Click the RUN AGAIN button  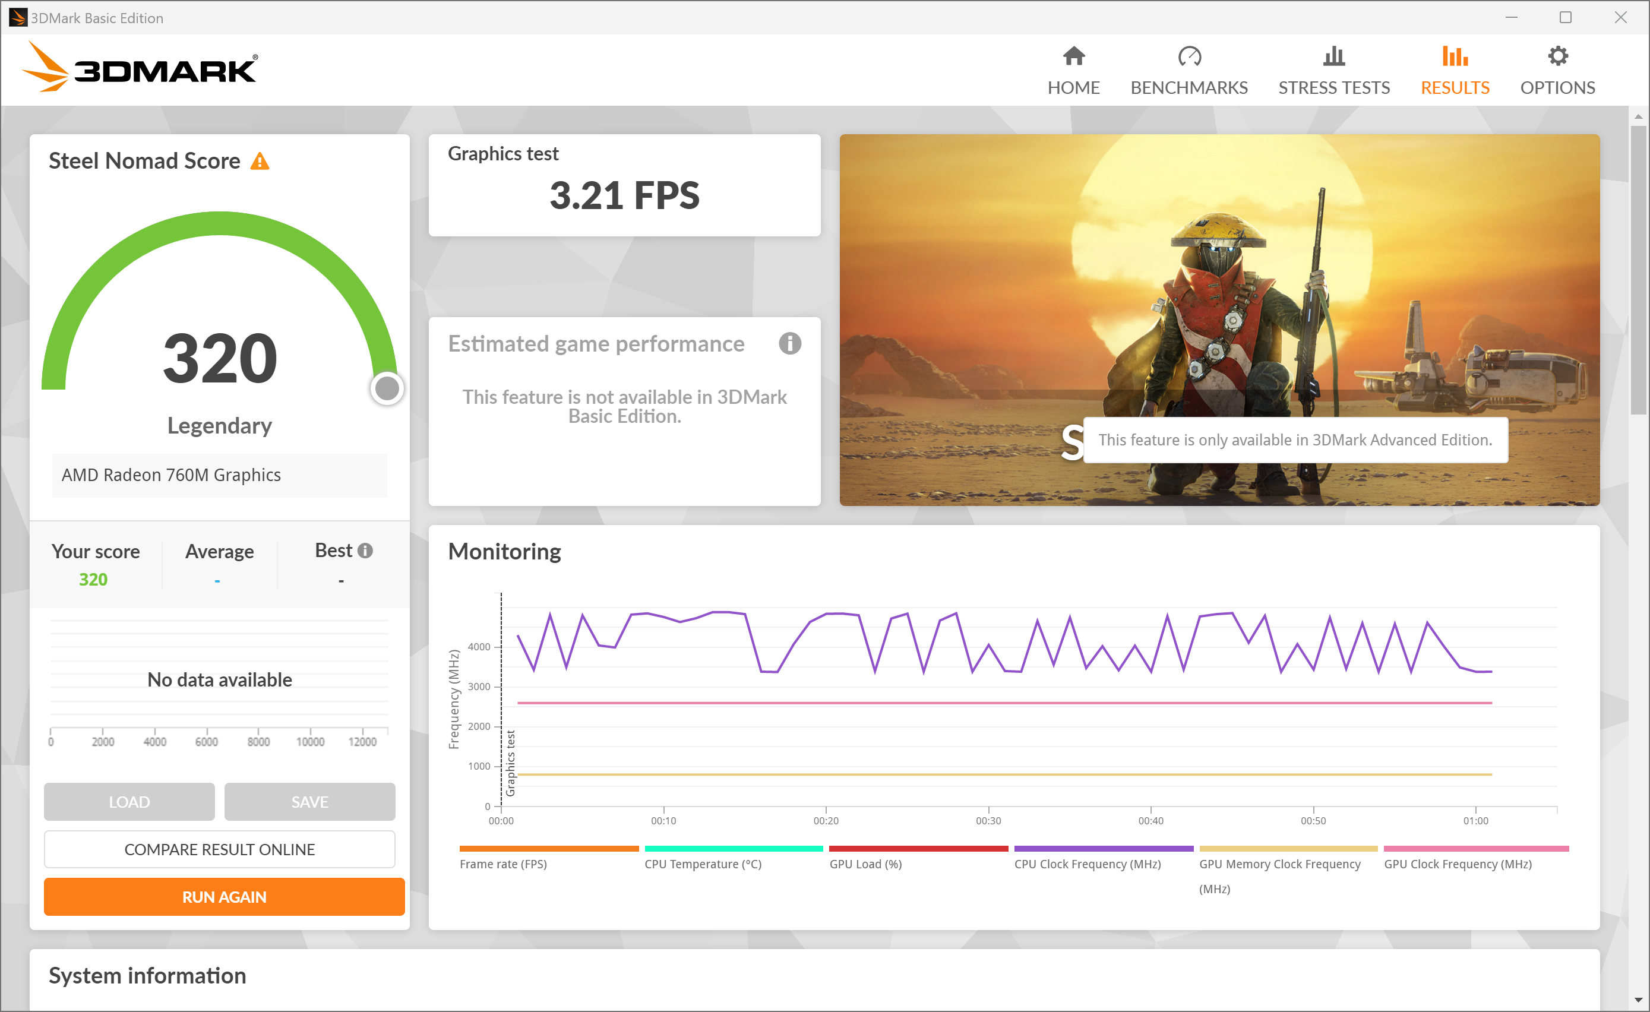point(225,897)
